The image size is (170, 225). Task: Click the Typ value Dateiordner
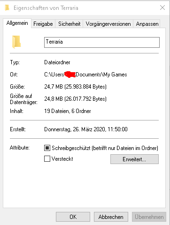click(x=57, y=62)
